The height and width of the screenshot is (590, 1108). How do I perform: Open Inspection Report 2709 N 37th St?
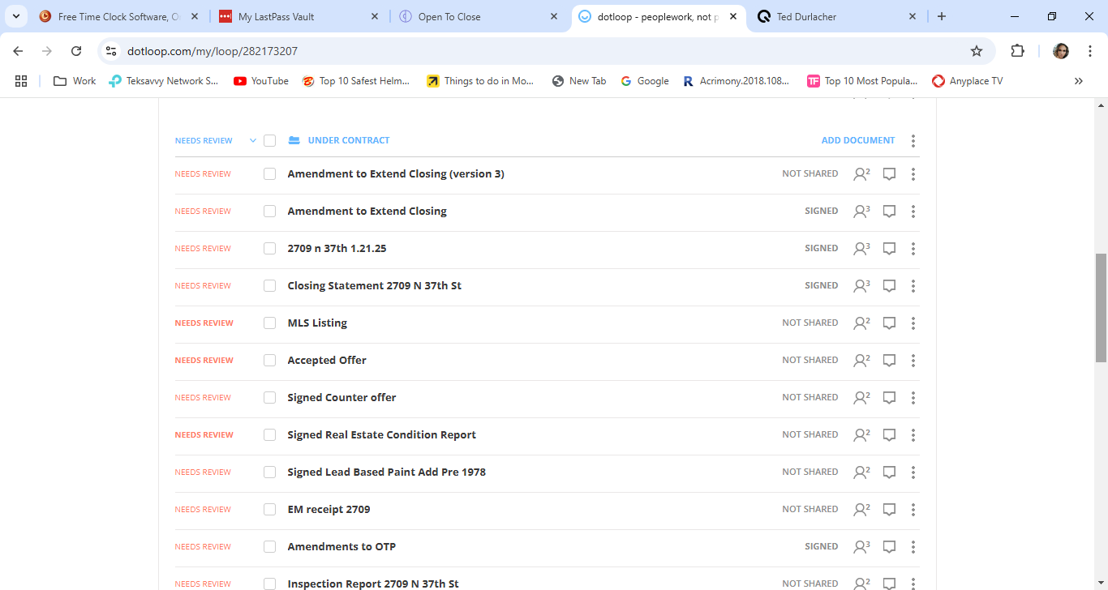[373, 584]
